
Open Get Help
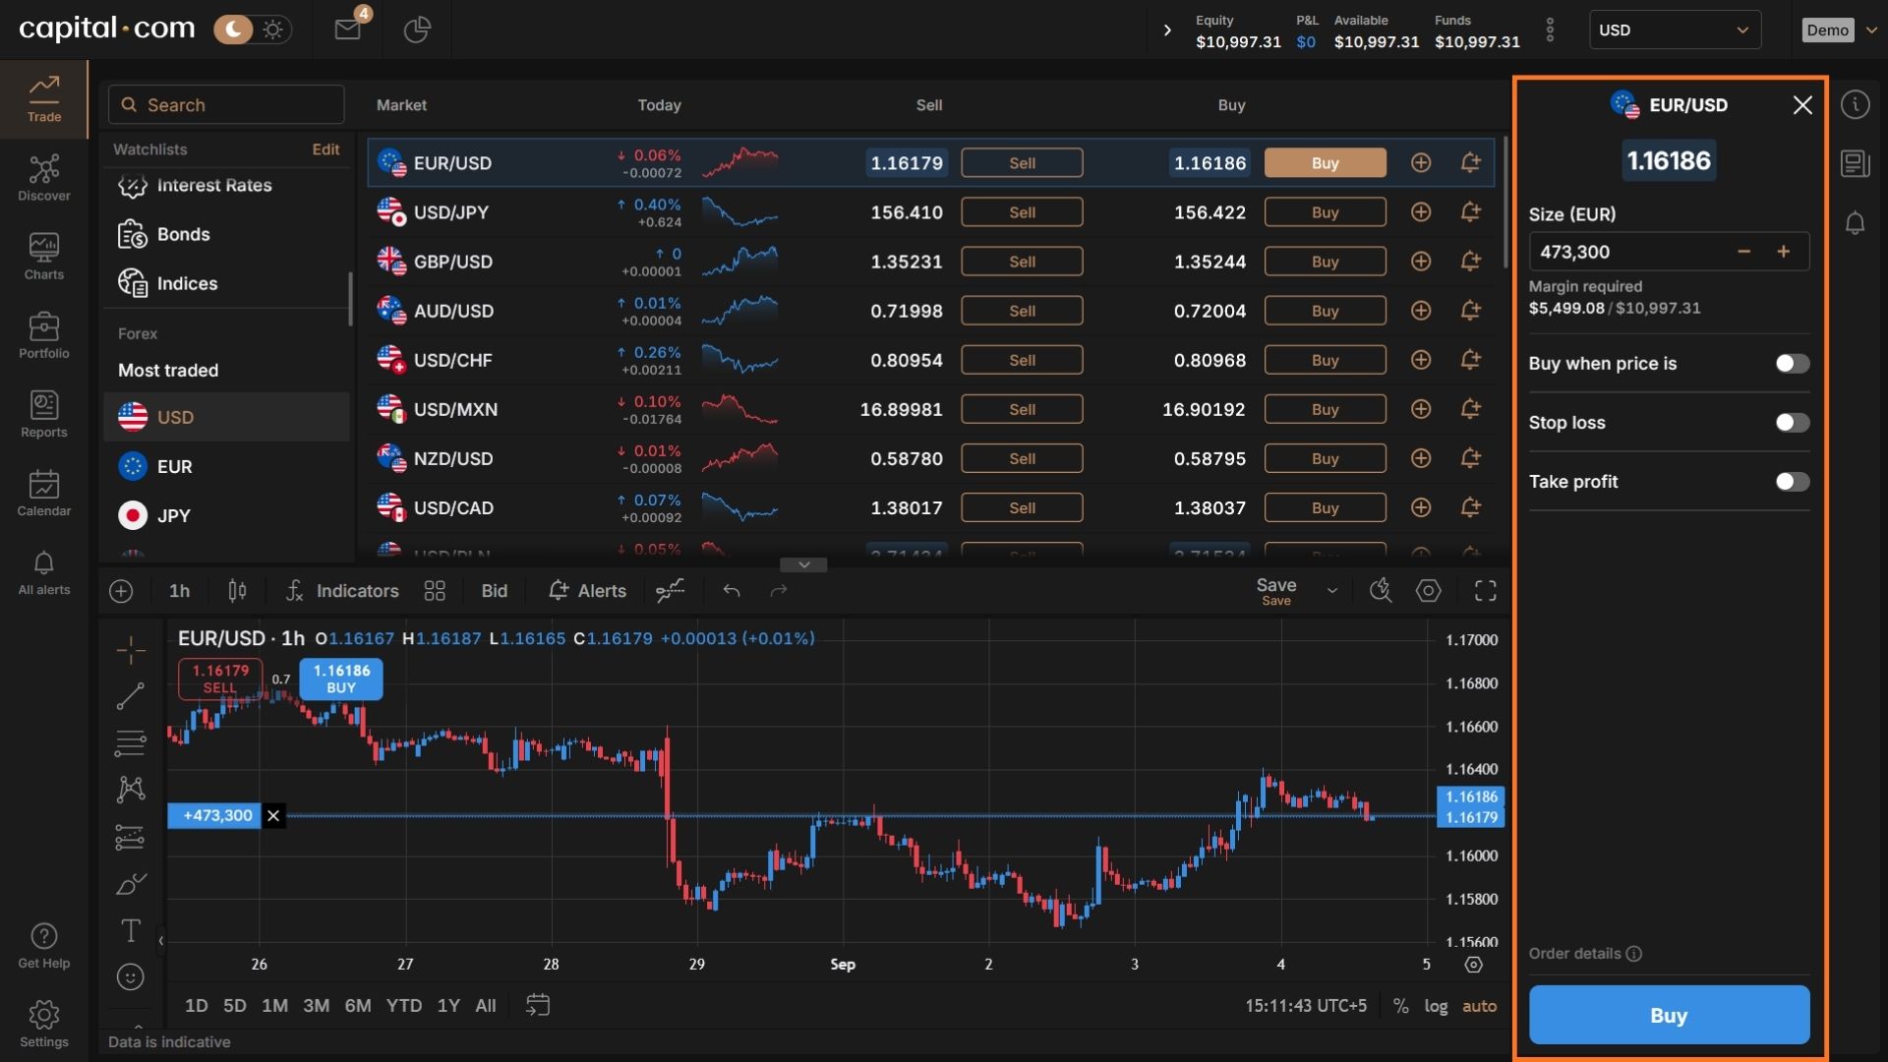point(44,946)
